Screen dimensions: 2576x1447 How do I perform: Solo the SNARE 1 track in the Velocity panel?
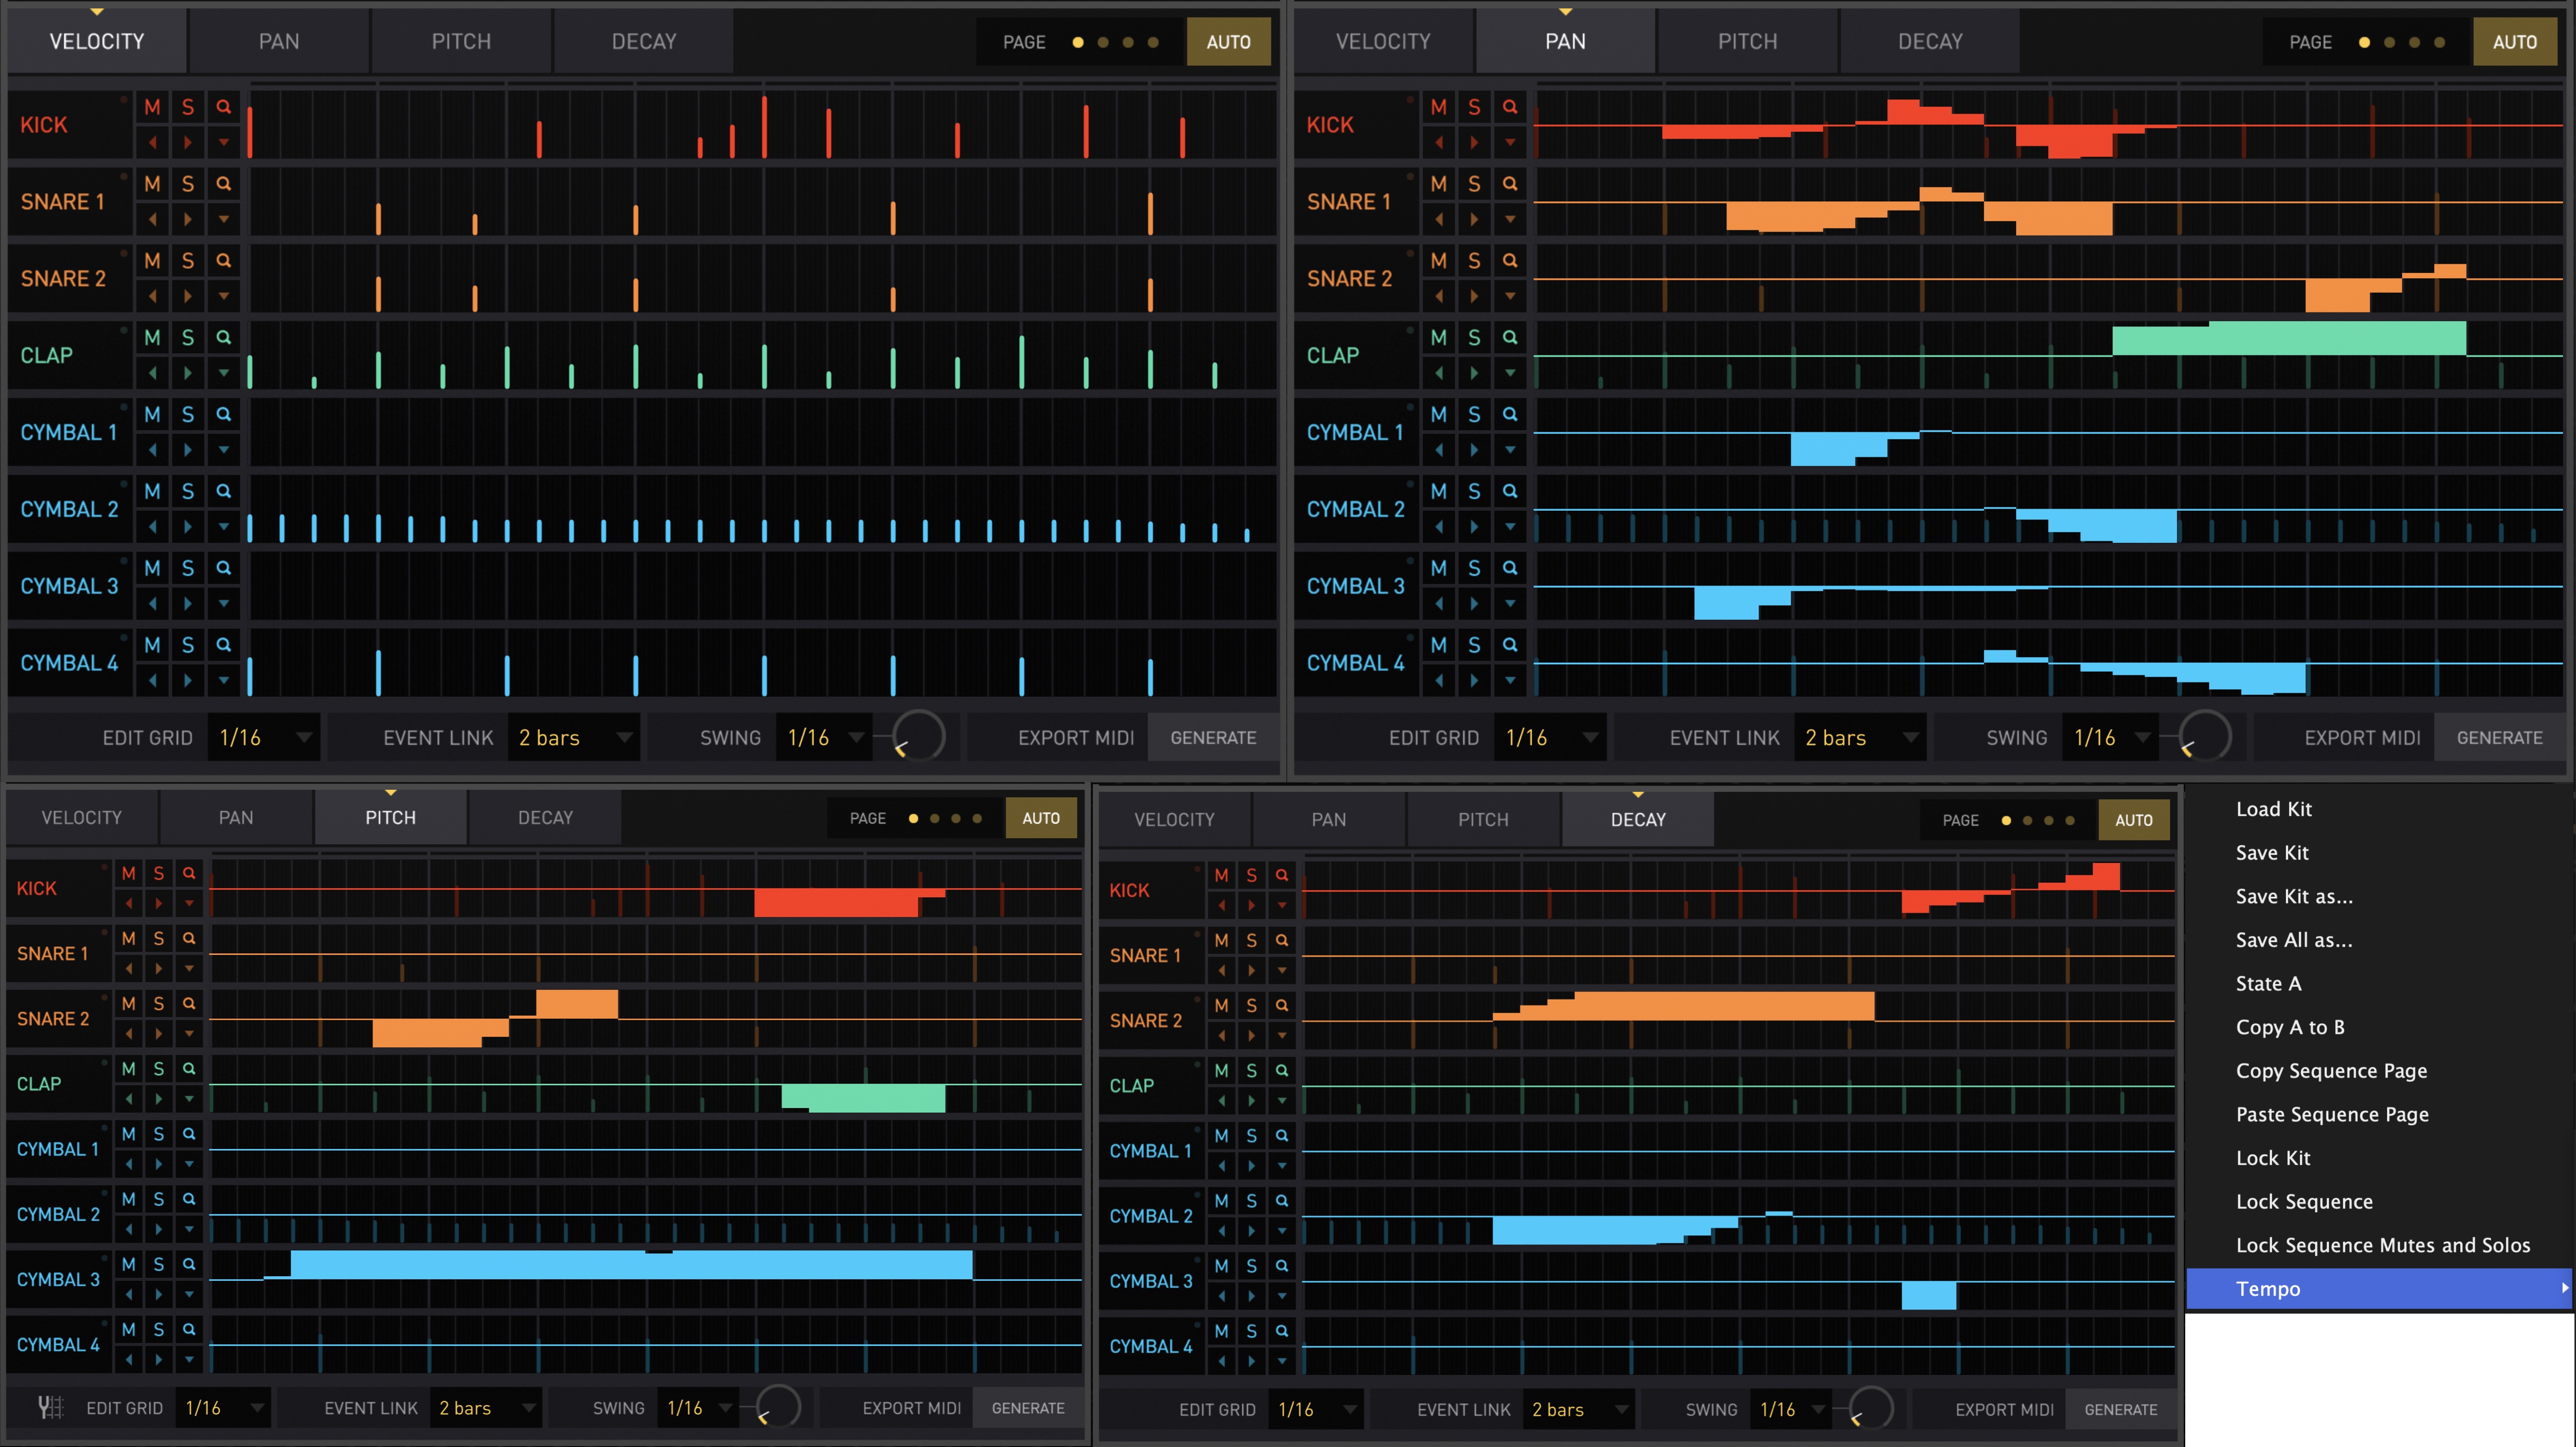pos(187,183)
